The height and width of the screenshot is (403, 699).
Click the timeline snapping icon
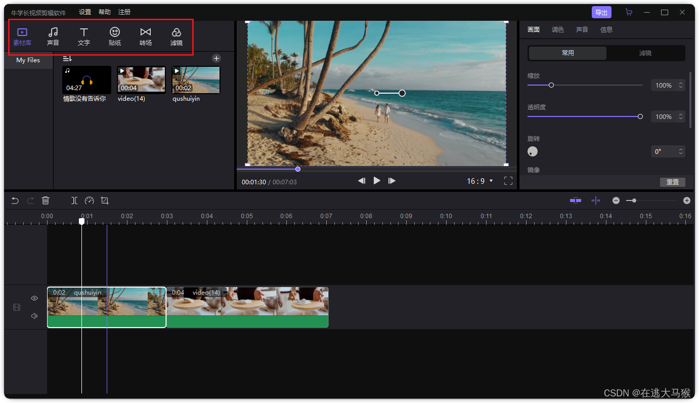[x=576, y=200]
